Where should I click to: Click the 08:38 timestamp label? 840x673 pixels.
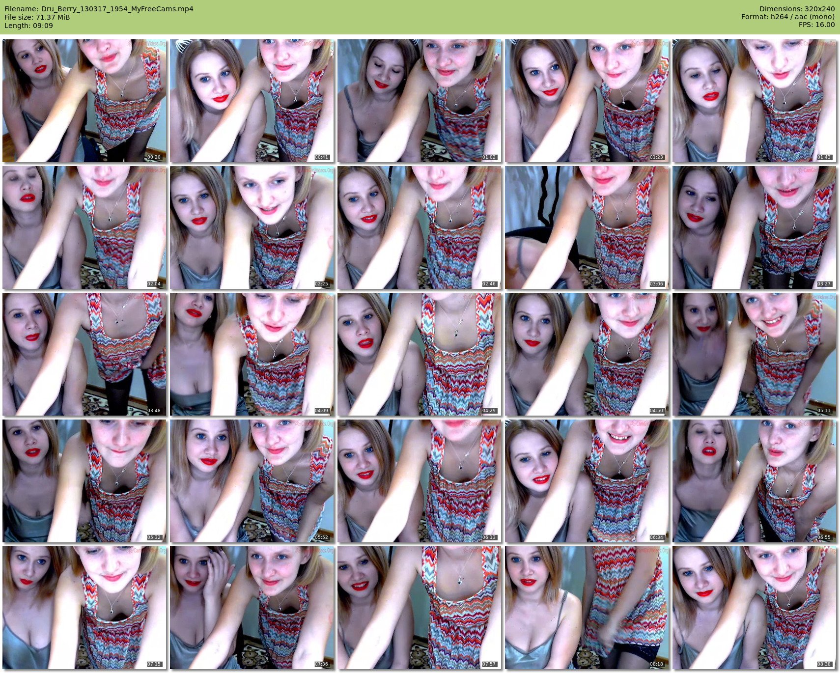(824, 664)
